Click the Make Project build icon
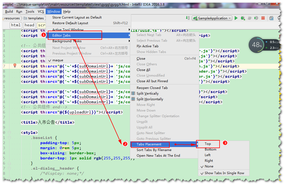Image resolution: width=286 pixels, height=186 pixels. [188, 18]
